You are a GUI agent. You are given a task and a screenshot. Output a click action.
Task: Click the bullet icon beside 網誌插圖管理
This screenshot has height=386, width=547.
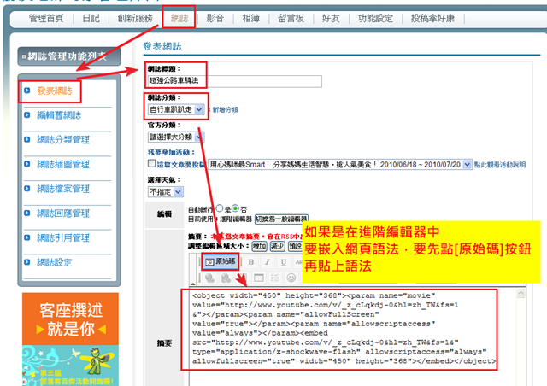[x=27, y=164]
